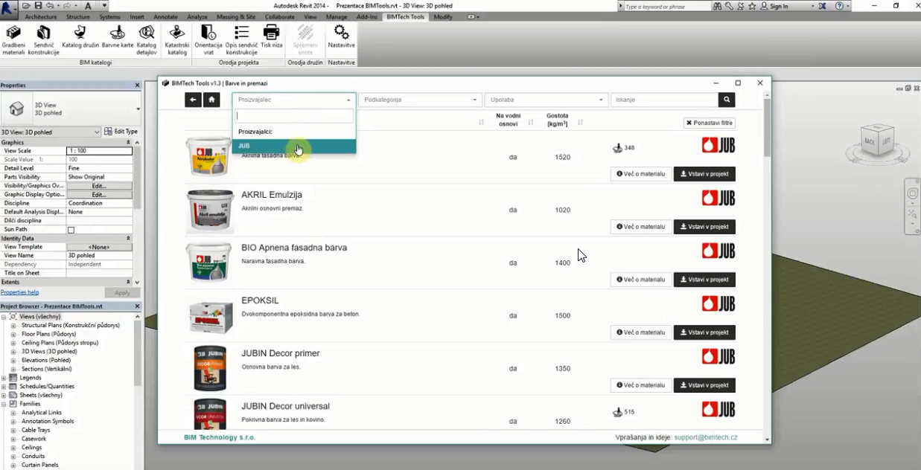Click the Open folder quick access icon

[x=28, y=6]
